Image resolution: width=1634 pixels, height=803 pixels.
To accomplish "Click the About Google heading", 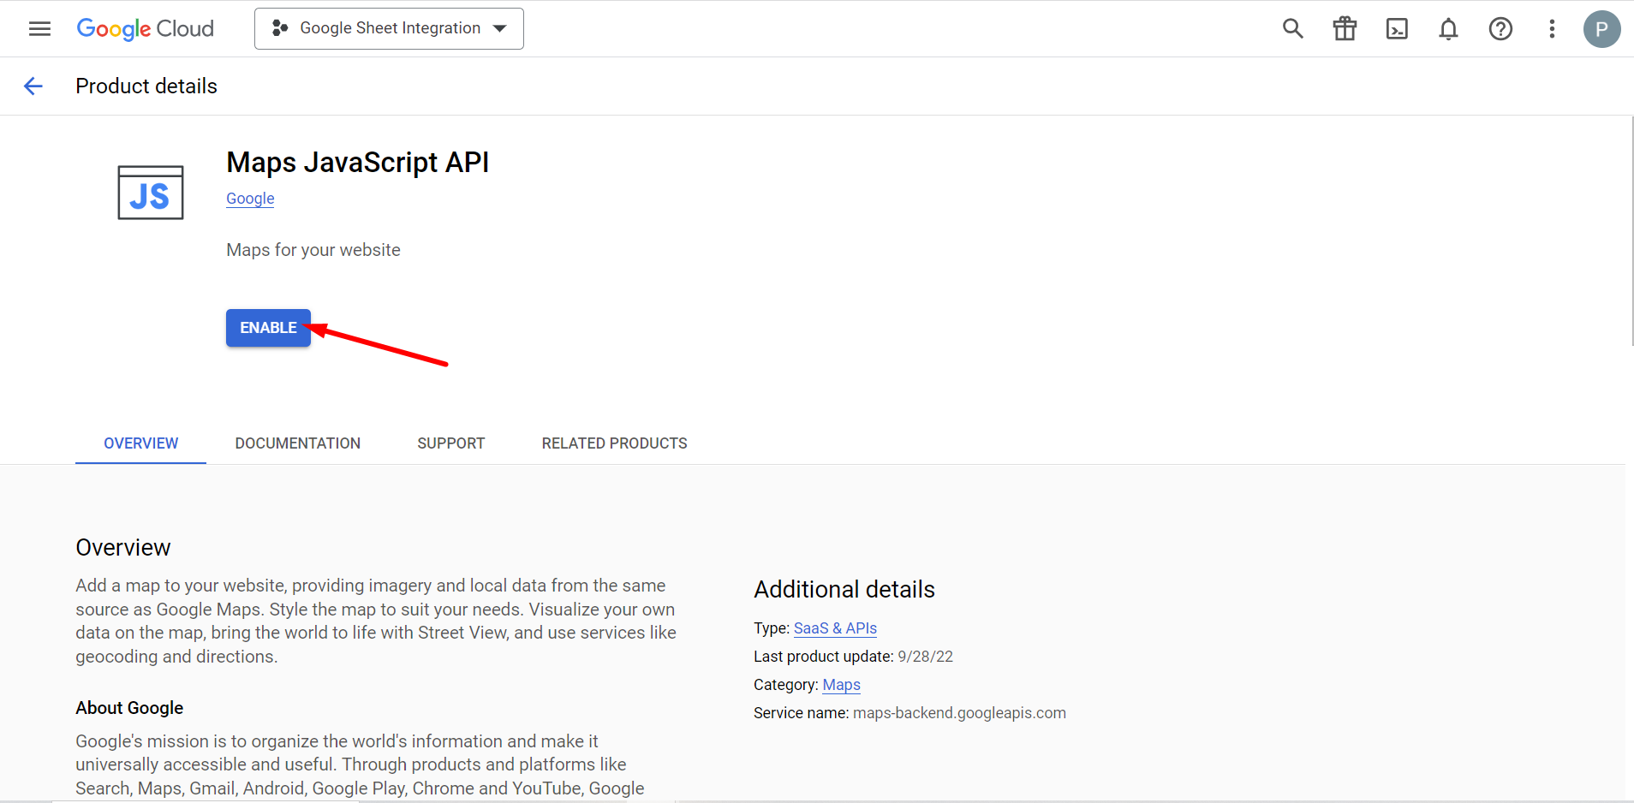I will 129,708.
